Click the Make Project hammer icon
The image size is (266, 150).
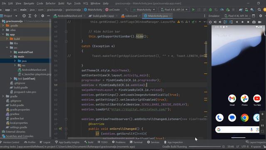[126, 10]
